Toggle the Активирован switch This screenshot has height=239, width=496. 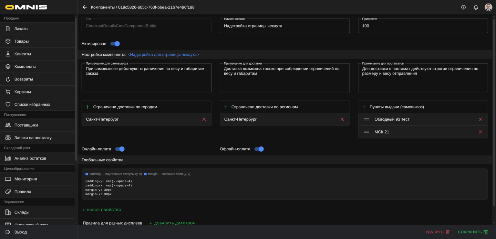(115, 44)
